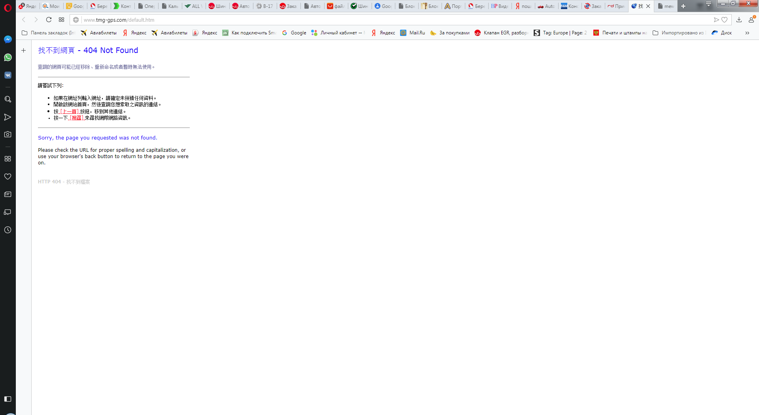Open bookmarks heart icon in sidebar
Image resolution: width=759 pixels, height=415 pixels.
coord(8,177)
